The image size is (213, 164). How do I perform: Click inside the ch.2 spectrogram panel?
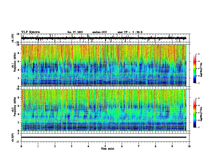pos(106,110)
